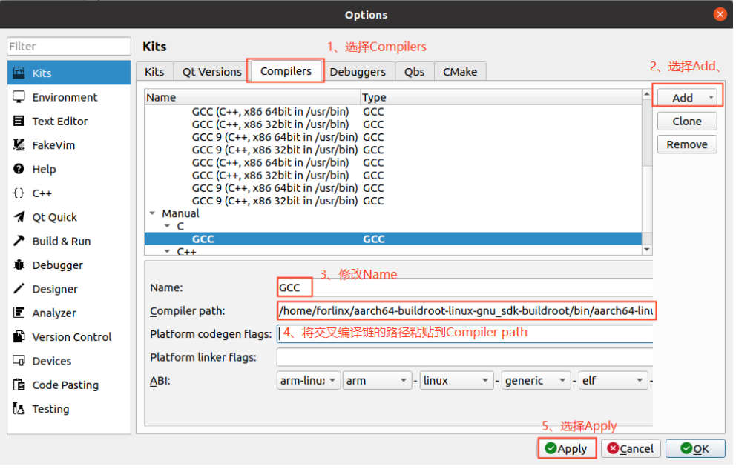The height and width of the screenshot is (469, 736).
Task: Open Version Control documents icon
Action: [x=19, y=336]
